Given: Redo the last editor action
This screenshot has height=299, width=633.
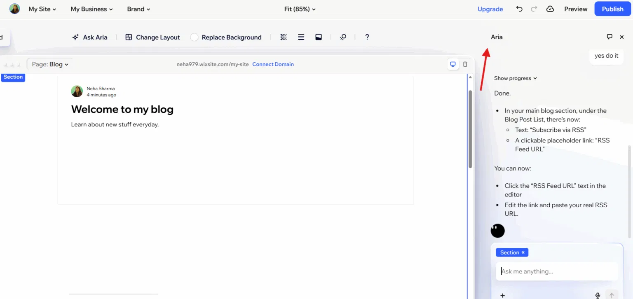Looking at the screenshot, I should tap(534, 9).
